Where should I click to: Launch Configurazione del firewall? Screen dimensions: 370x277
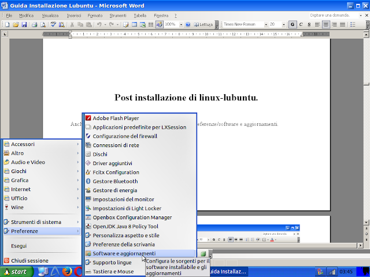pos(140,136)
